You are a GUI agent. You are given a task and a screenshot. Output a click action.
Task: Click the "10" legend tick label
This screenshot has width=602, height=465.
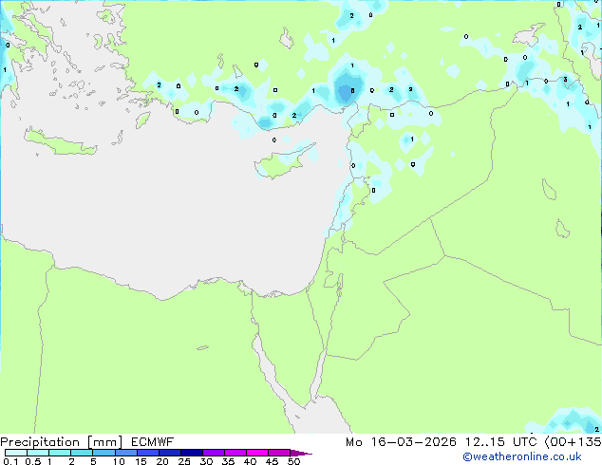click(x=119, y=461)
